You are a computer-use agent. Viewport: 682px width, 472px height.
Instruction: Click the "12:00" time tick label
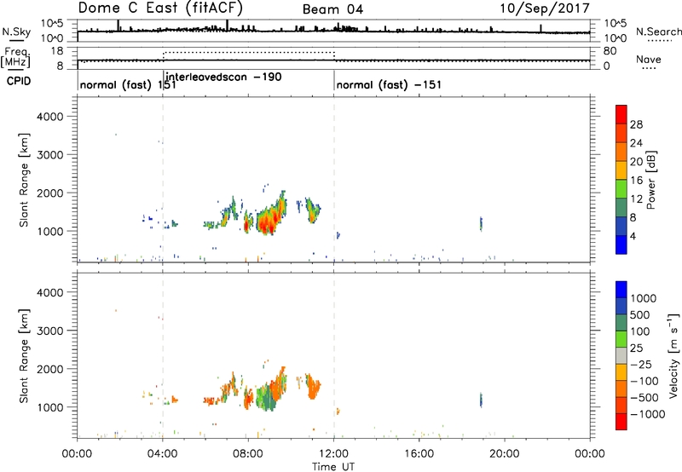(333, 454)
